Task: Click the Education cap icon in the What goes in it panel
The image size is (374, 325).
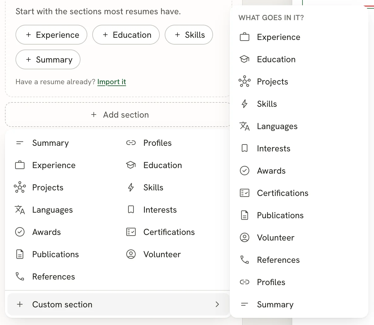Action: click(x=245, y=59)
